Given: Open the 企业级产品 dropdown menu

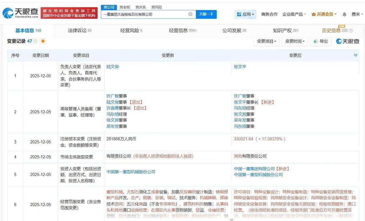Looking at the screenshot, I should tap(294, 14).
